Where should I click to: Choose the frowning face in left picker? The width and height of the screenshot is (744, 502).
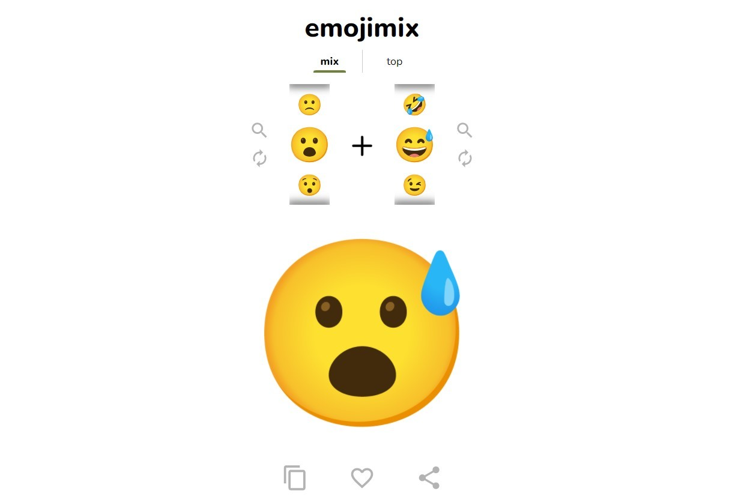pyautogui.click(x=309, y=104)
